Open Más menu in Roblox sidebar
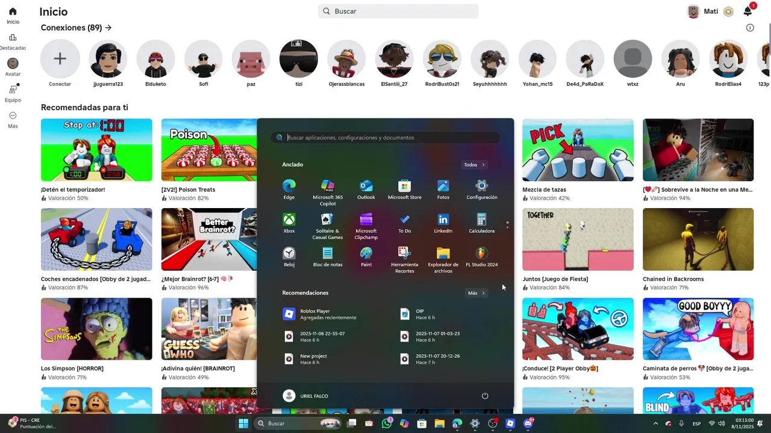Screen dimensions: 771x433 click(x=13, y=120)
